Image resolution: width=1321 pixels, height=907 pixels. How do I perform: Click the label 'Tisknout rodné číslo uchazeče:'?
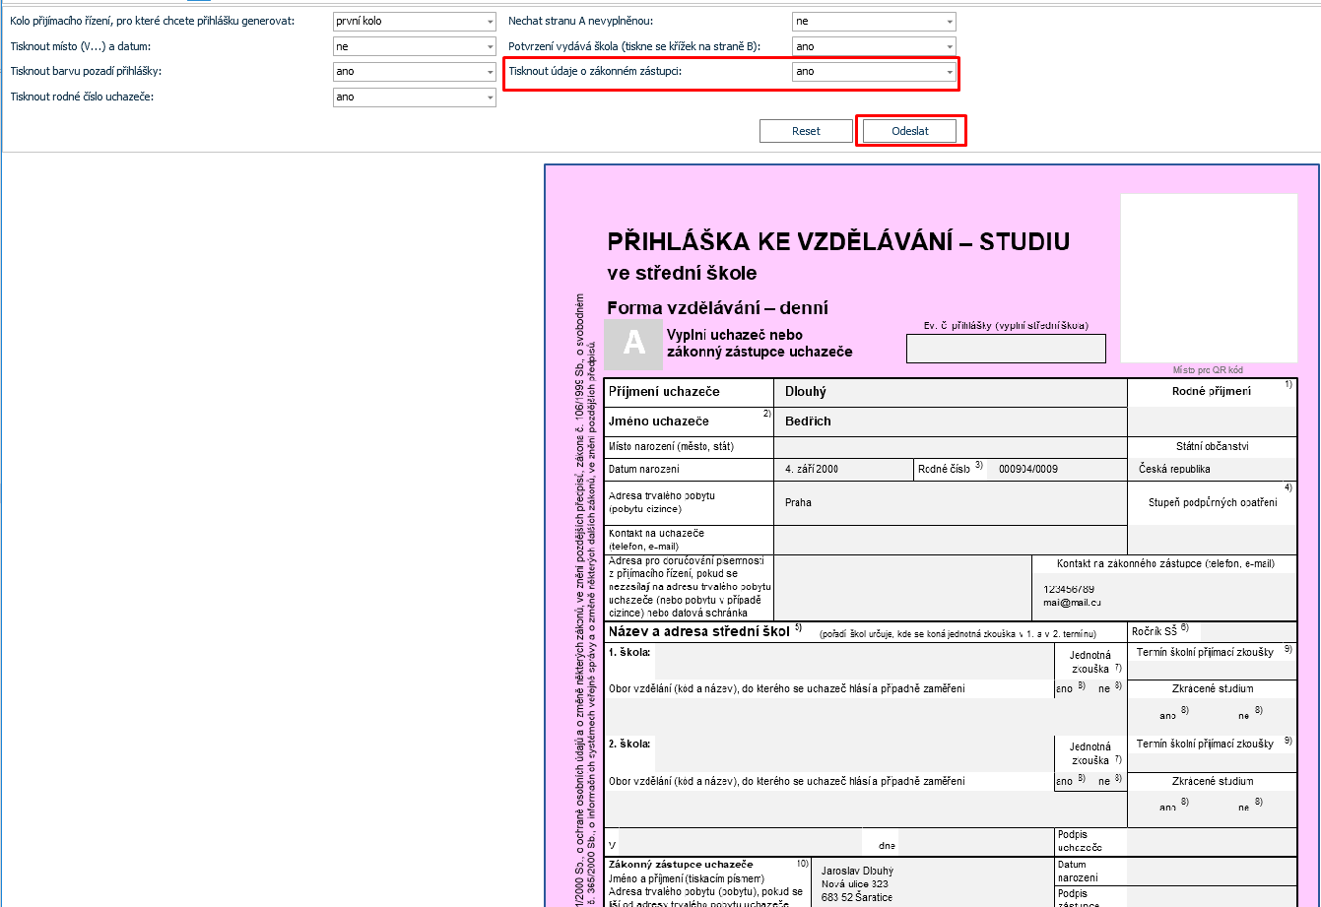(82, 97)
